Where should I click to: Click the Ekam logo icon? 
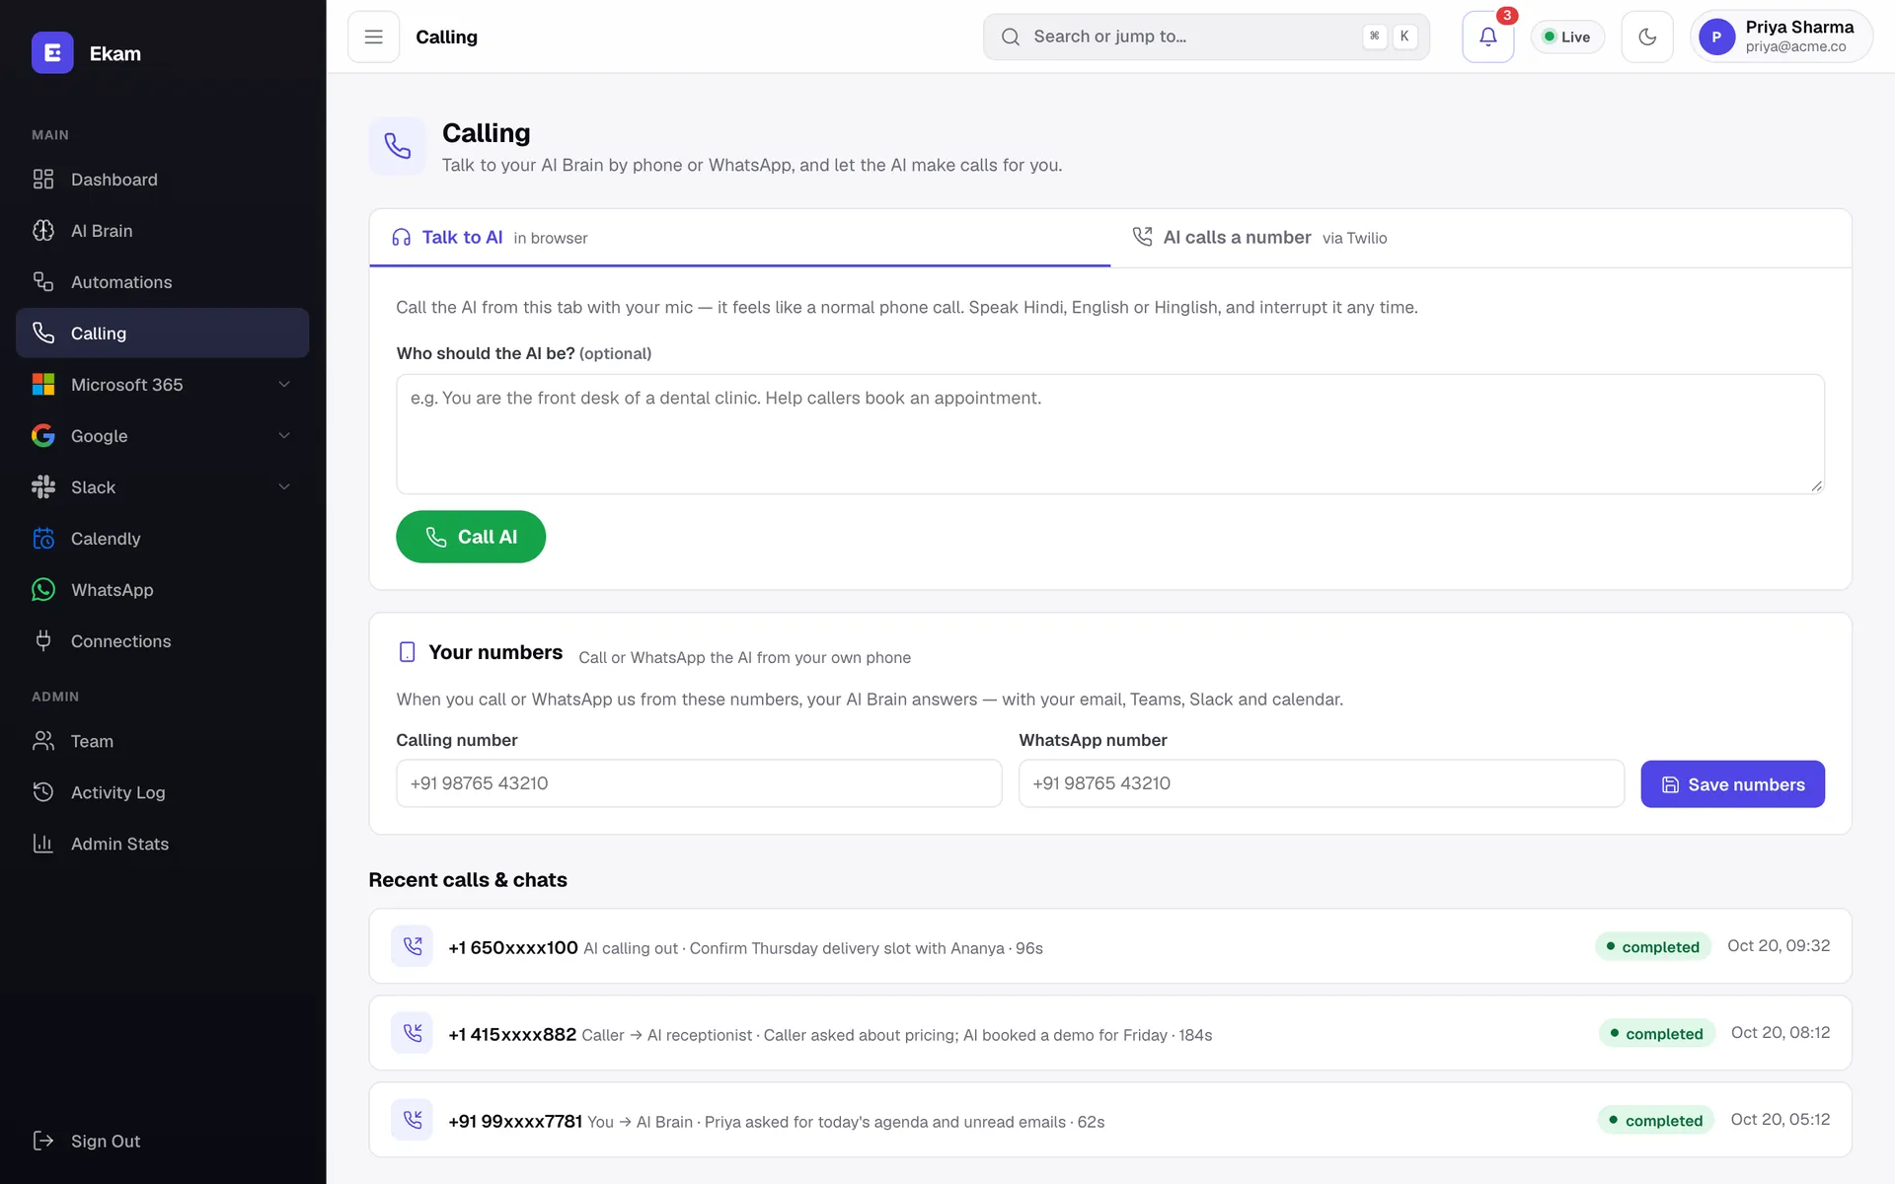pos(52,53)
